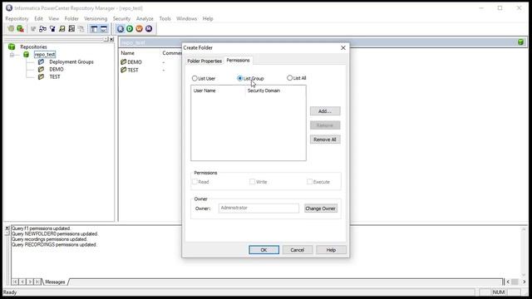532x299 pixels.
Task: Select the List Group radio button
Action: 239,78
